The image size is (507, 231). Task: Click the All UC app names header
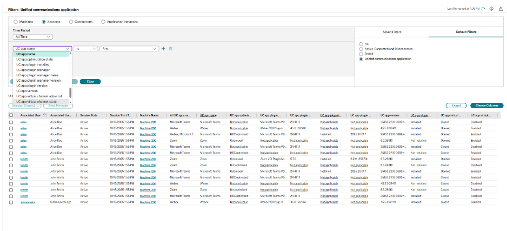181,115
